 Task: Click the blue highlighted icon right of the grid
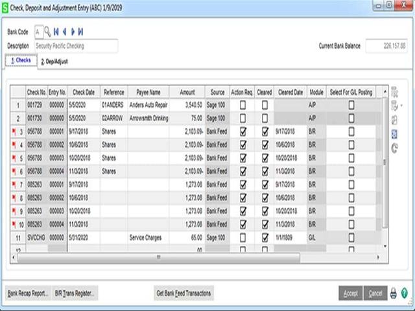coord(394,133)
